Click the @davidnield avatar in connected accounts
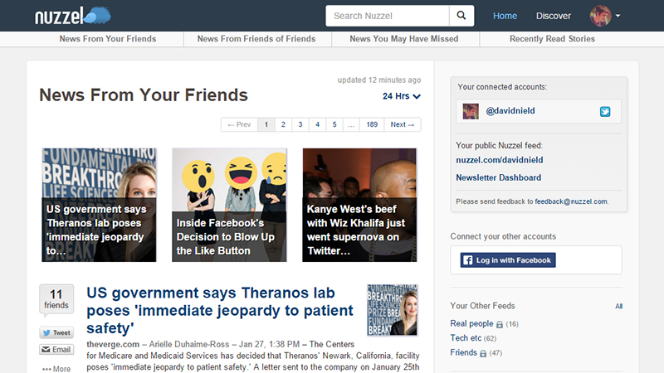The width and height of the screenshot is (664, 373). [x=471, y=111]
